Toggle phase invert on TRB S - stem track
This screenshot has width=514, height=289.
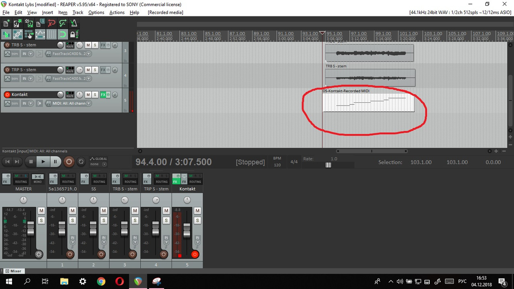coord(114,45)
